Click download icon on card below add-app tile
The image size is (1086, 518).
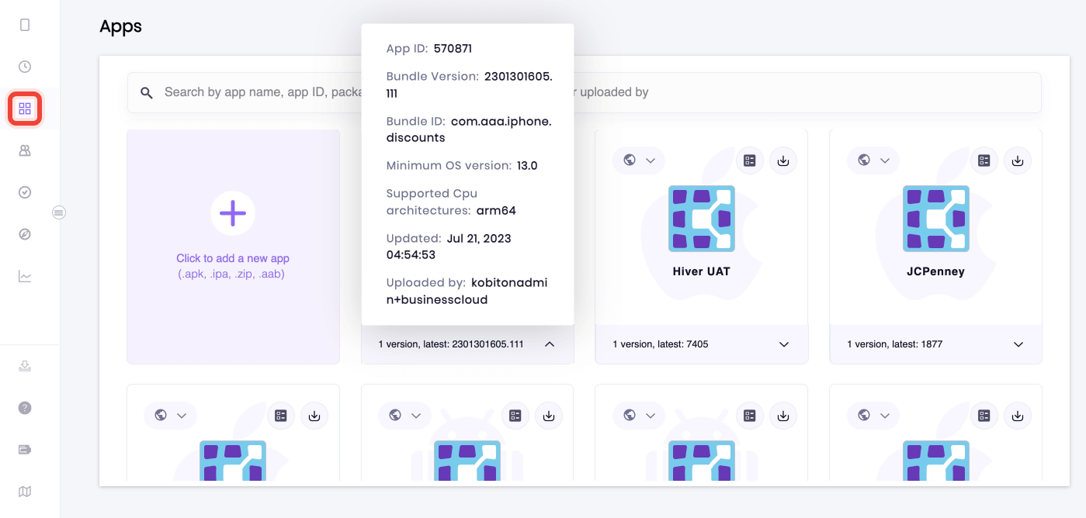tap(314, 416)
